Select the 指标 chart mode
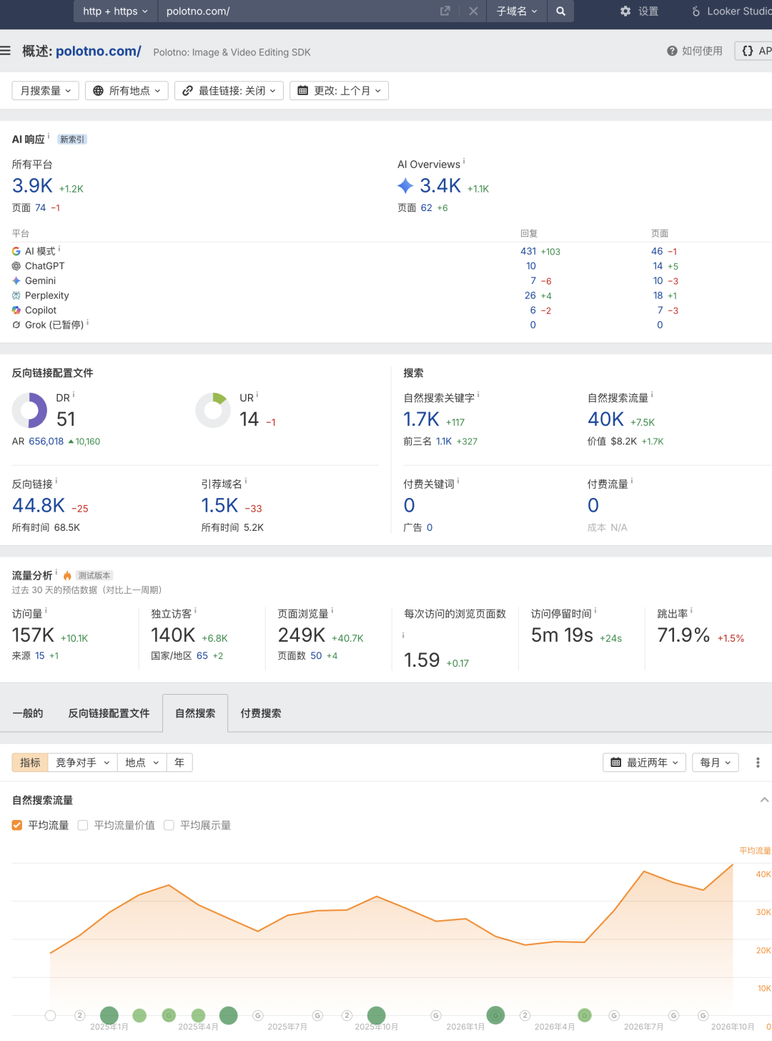The image size is (772, 1041). pyautogui.click(x=30, y=763)
